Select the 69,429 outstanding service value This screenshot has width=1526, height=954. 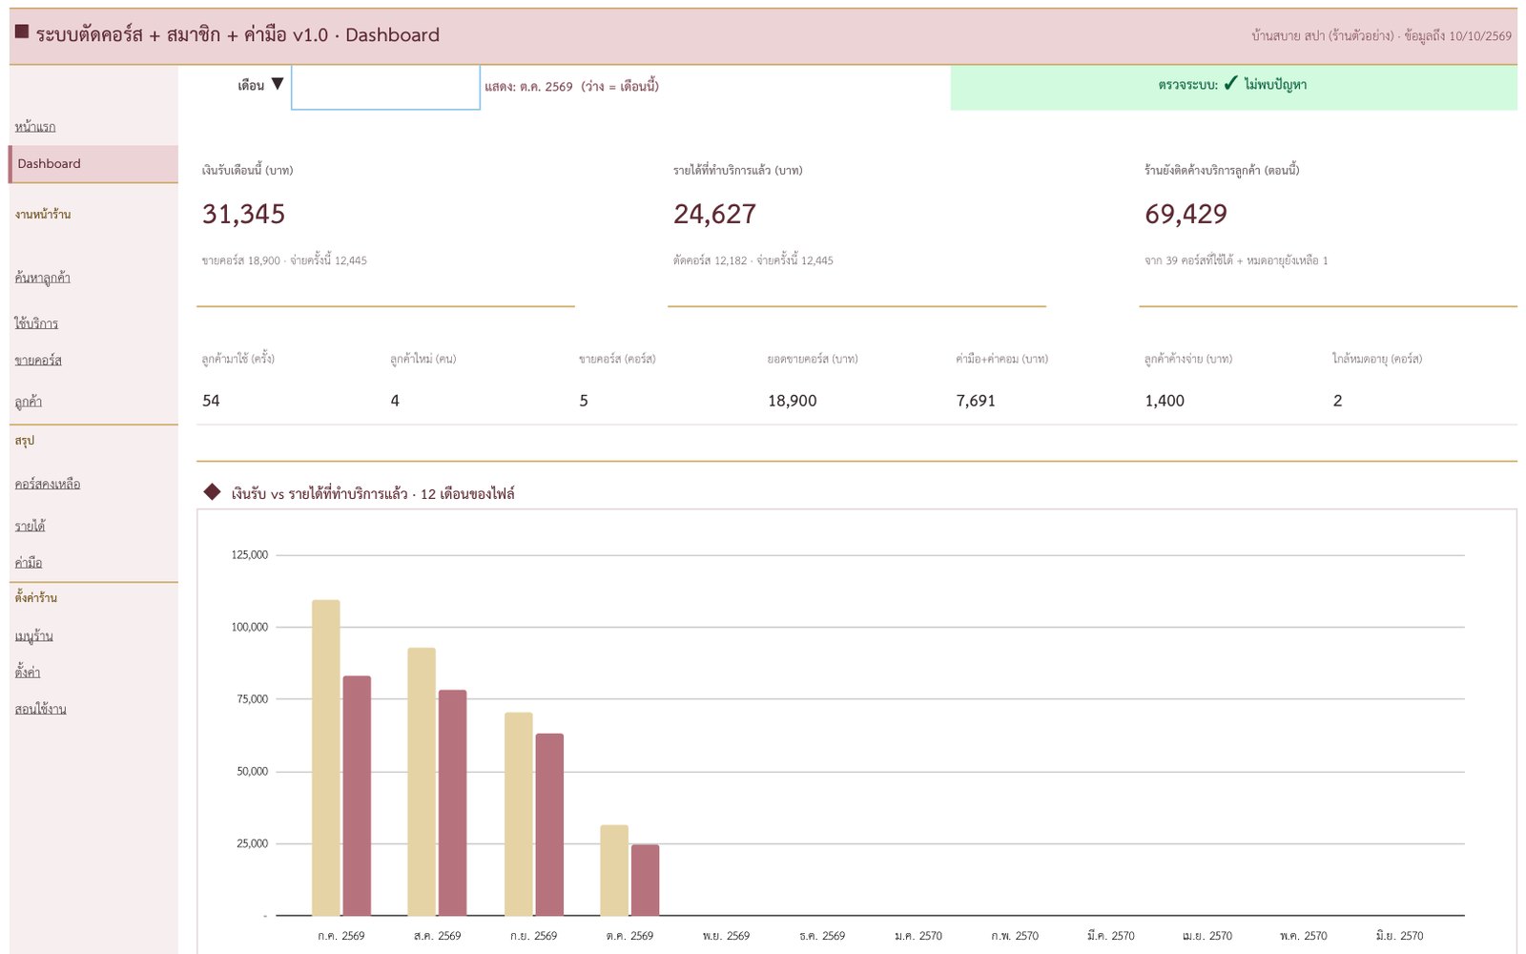(x=1186, y=214)
